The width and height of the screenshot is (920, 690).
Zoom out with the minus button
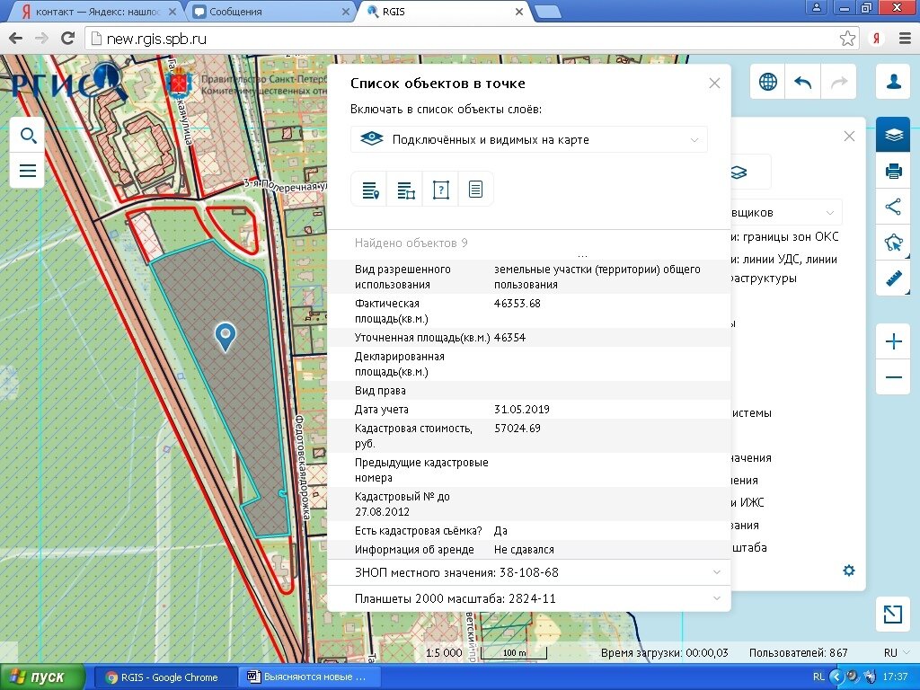click(x=893, y=376)
